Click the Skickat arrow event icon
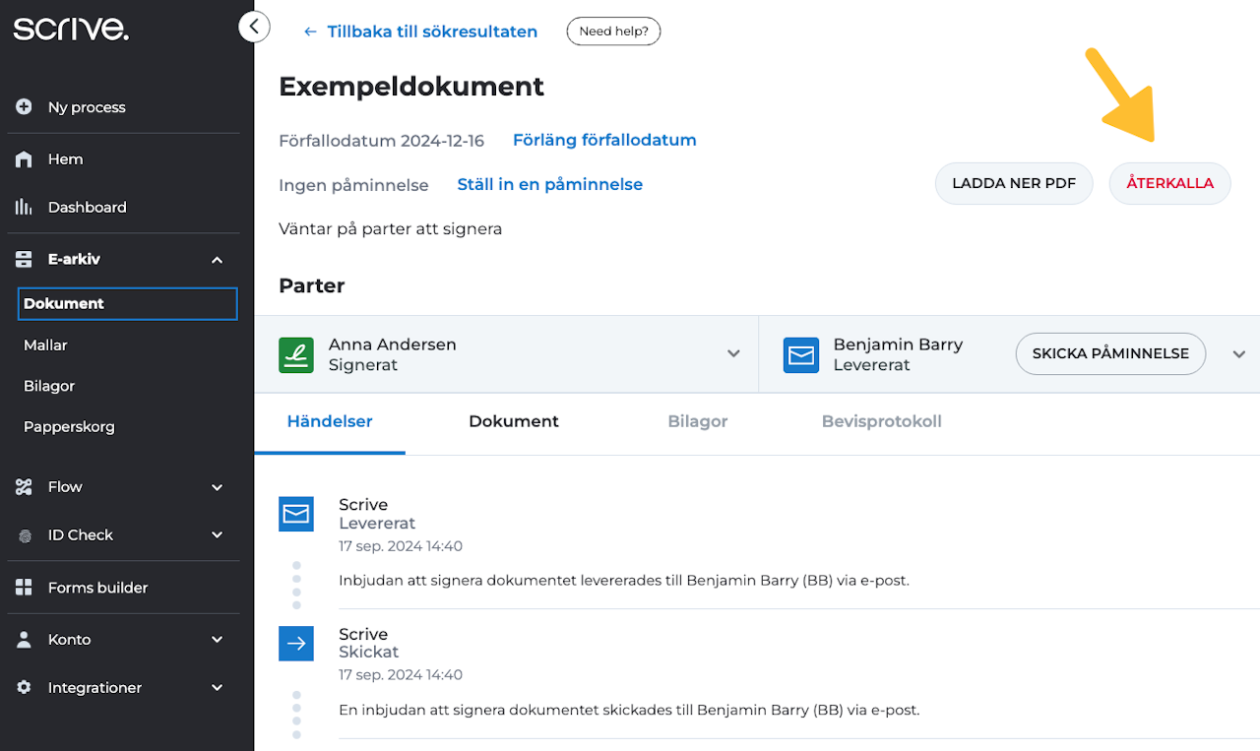This screenshot has height=751, width=1260. coord(296,643)
